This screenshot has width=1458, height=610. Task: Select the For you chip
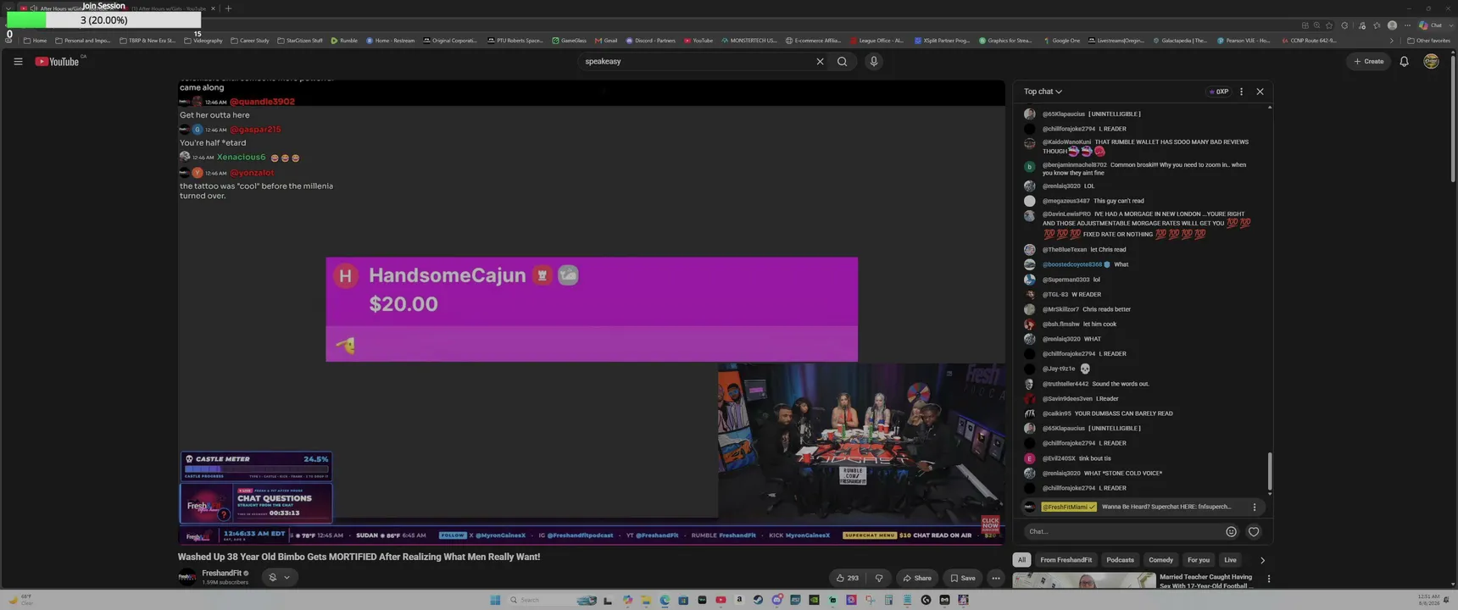click(x=1199, y=560)
